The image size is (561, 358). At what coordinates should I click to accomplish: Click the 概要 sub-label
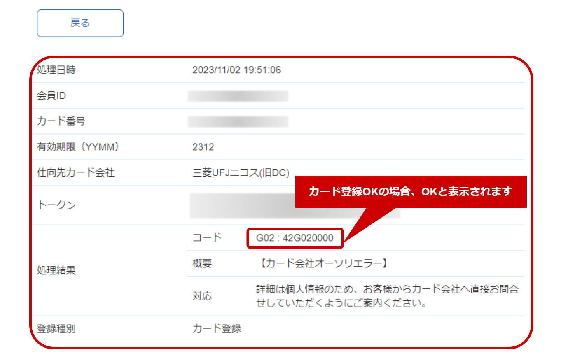pyautogui.click(x=202, y=263)
